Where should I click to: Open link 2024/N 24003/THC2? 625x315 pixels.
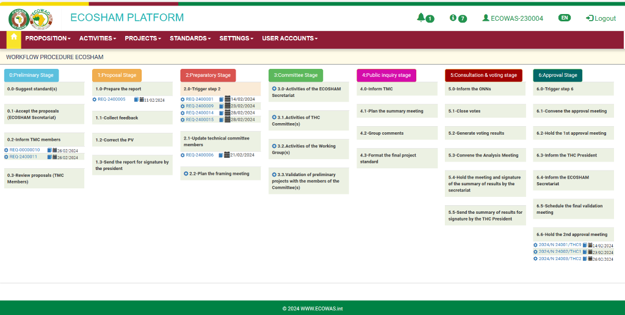click(x=560, y=259)
